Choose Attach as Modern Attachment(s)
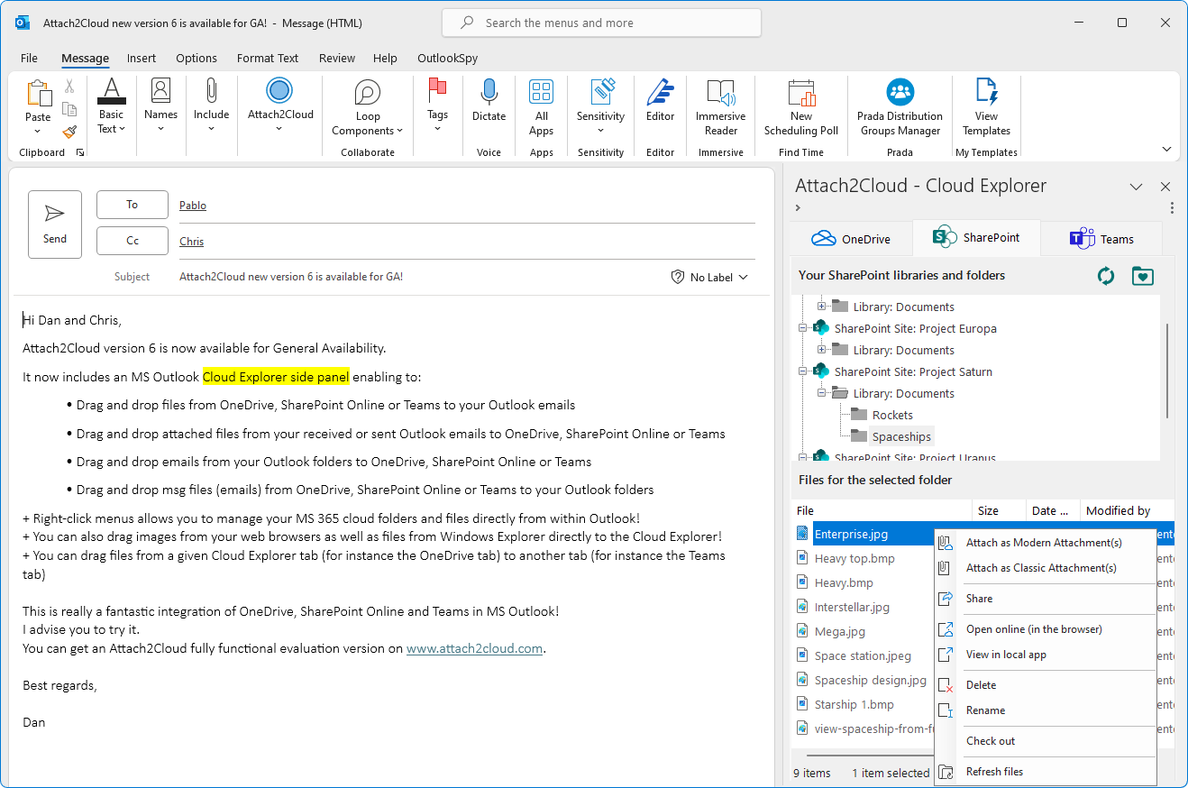The width and height of the screenshot is (1188, 788). pos(1043,543)
